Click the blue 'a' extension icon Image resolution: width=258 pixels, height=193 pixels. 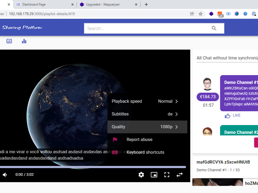click(x=245, y=14)
